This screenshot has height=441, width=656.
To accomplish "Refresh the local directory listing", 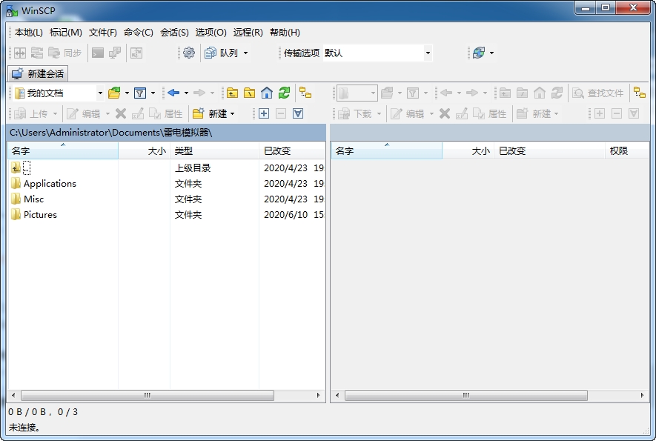I will 284,93.
